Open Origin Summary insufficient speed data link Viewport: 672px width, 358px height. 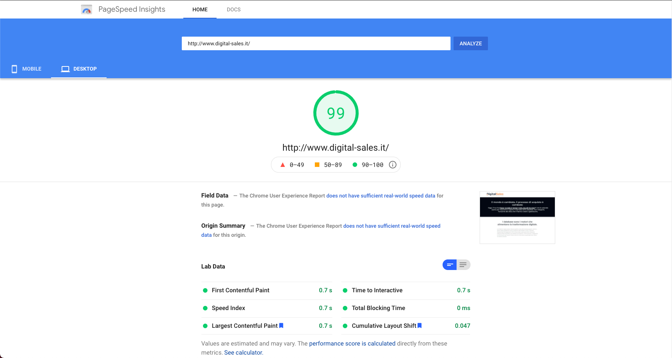tap(392, 226)
